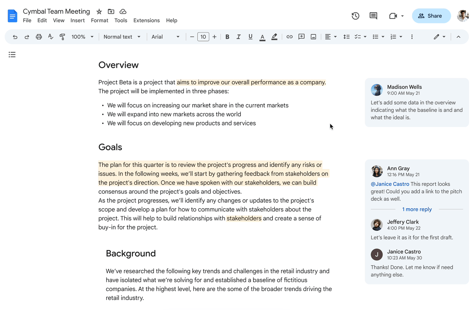The image size is (476, 310).
Task: Toggle italic text formatting
Action: point(238,37)
